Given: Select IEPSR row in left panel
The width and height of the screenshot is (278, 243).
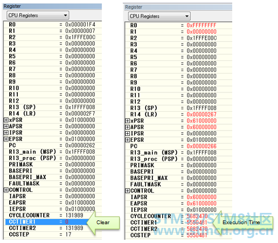Looking at the screenshot, I should pos(52,209).
